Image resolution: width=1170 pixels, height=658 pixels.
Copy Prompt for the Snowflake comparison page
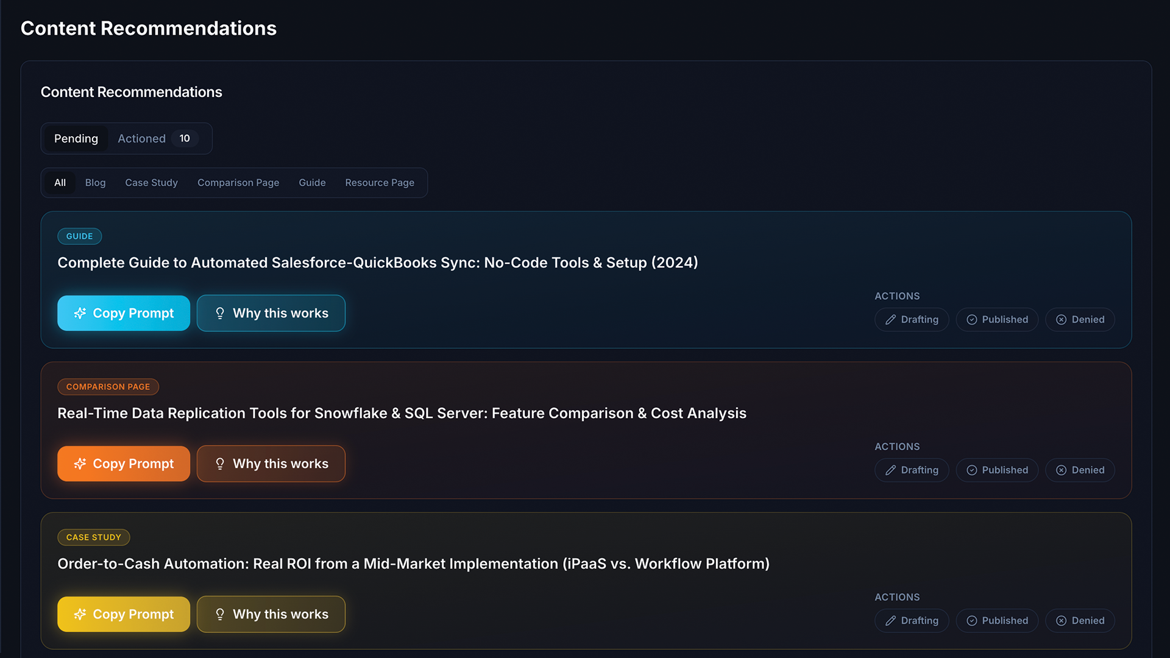click(124, 464)
